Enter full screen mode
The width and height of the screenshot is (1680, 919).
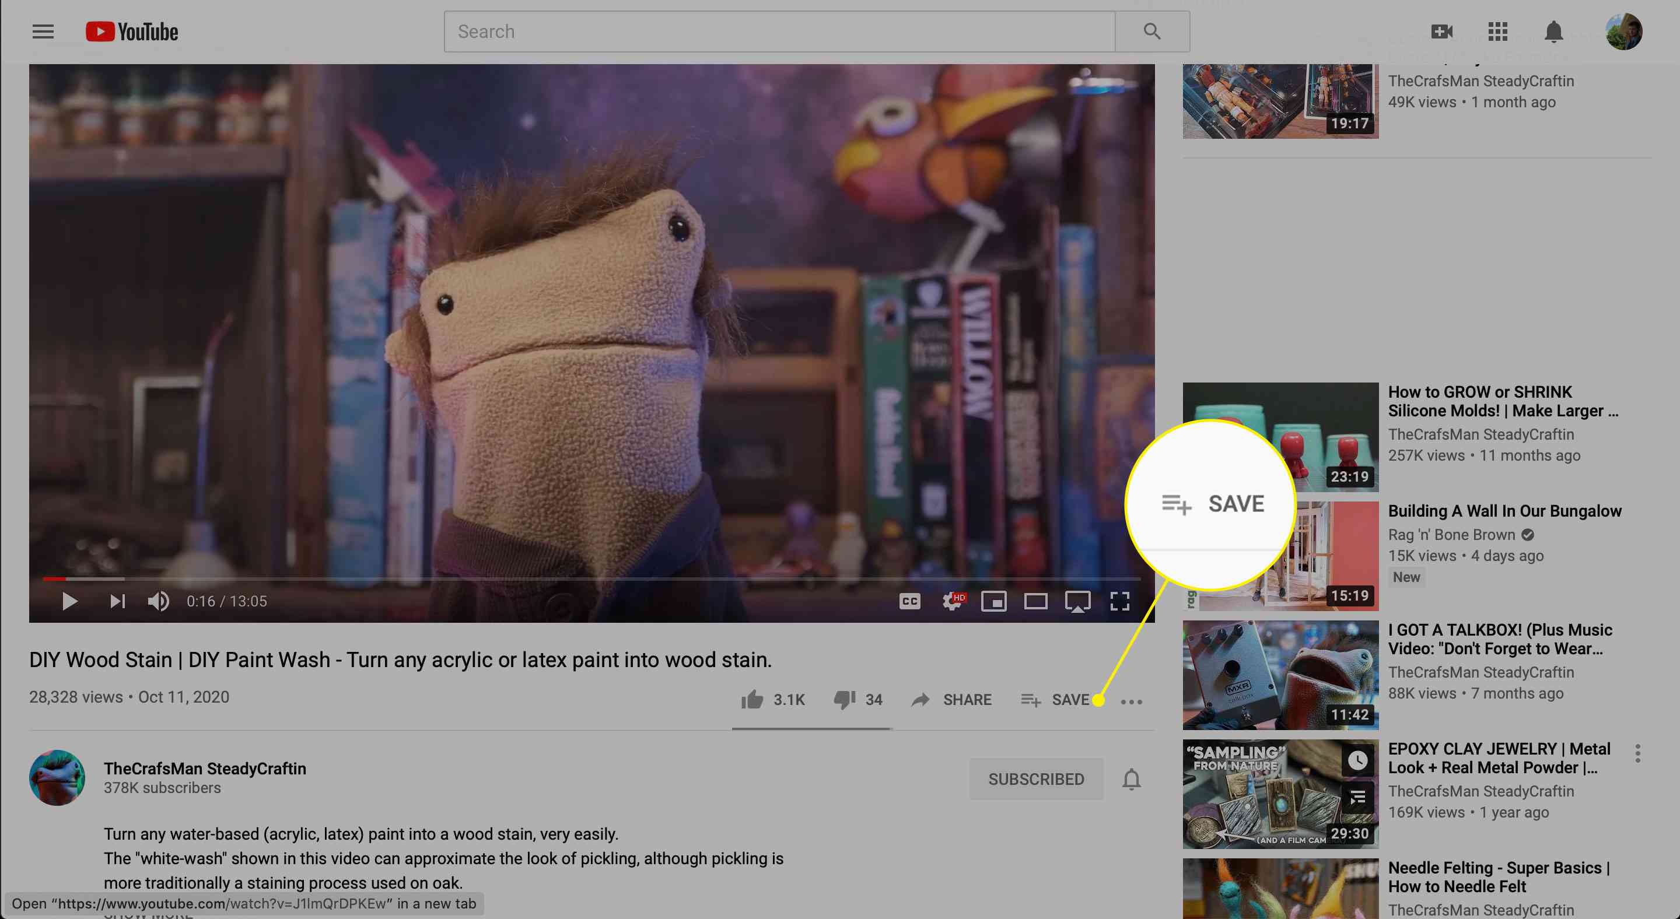[x=1120, y=601]
